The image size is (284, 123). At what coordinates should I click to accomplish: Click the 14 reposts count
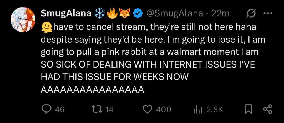(109, 109)
